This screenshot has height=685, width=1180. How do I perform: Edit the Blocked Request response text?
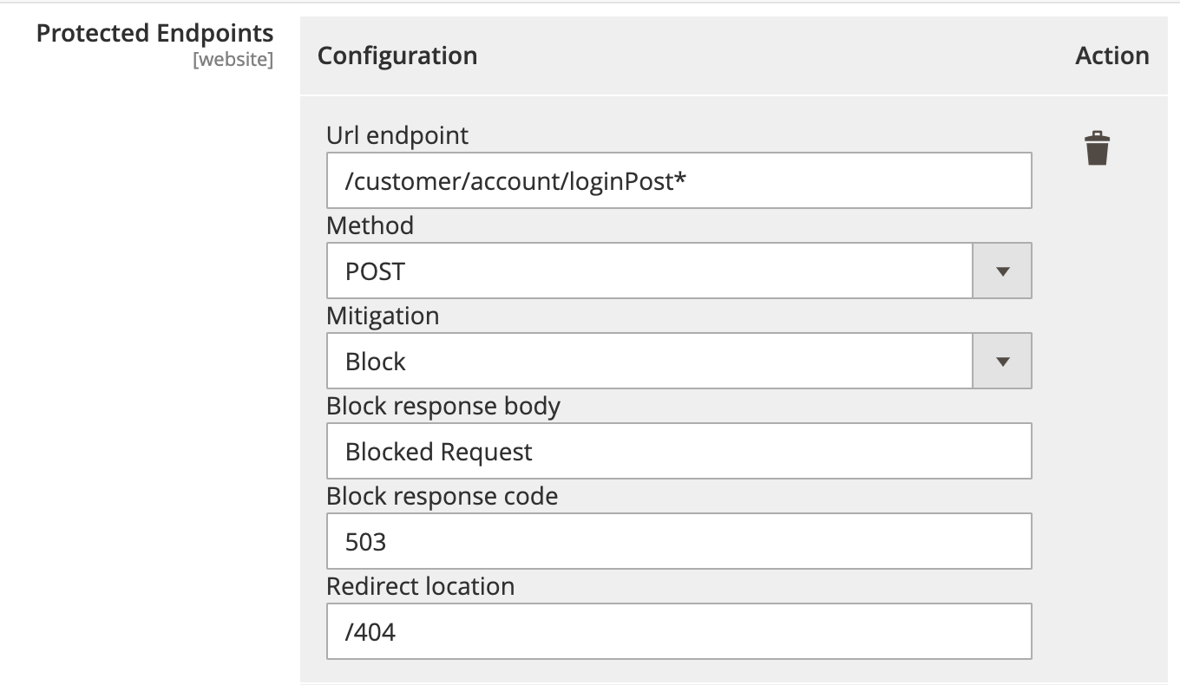[438, 451]
